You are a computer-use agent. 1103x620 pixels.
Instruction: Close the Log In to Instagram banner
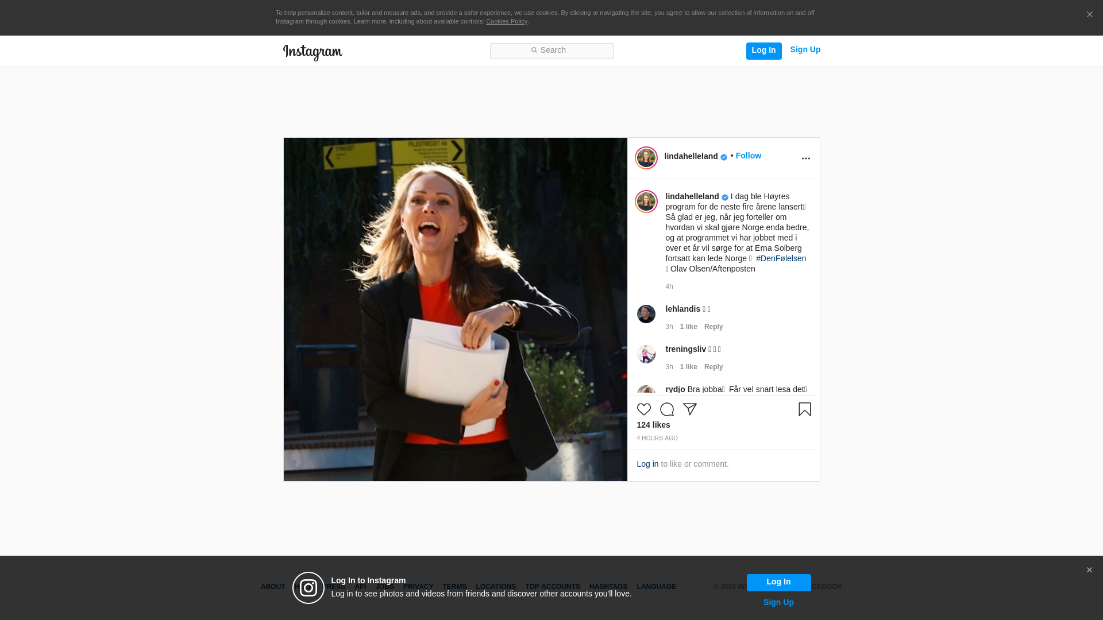click(x=1089, y=570)
